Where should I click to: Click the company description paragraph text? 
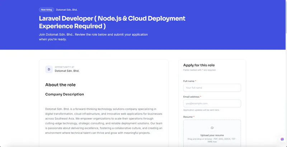point(104,121)
